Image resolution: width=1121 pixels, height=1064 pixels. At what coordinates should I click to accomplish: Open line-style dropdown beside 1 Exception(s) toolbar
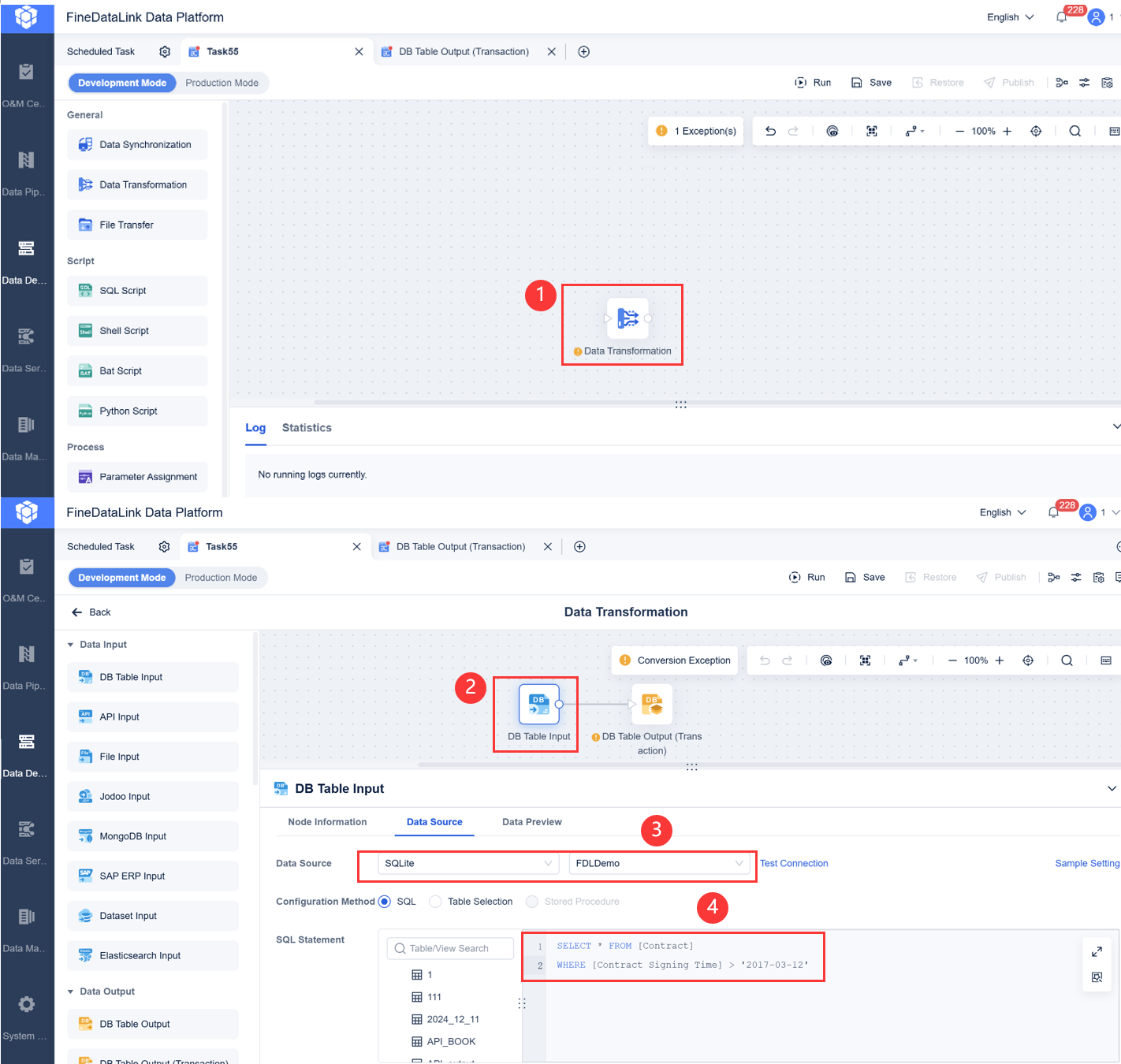click(x=914, y=132)
